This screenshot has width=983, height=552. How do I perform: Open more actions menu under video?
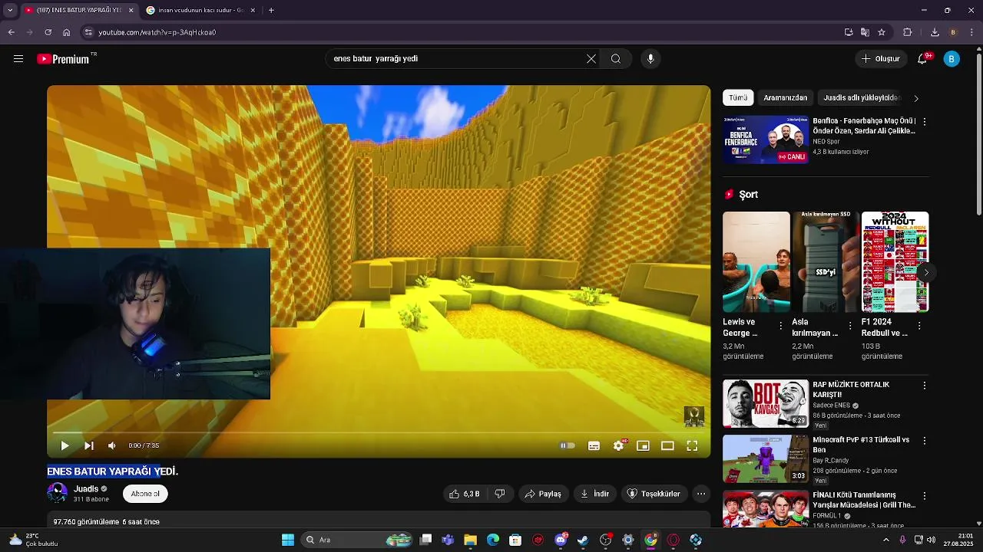click(701, 494)
